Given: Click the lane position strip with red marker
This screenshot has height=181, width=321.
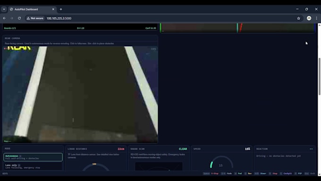Looking at the screenshot, I should 237,28.
